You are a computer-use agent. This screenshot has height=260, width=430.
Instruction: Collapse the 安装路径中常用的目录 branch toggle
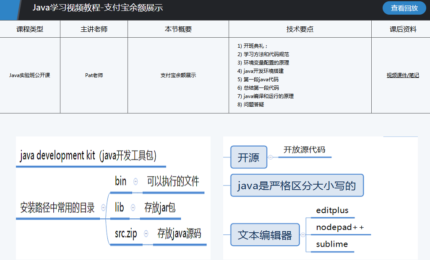click(x=103, y=208)
